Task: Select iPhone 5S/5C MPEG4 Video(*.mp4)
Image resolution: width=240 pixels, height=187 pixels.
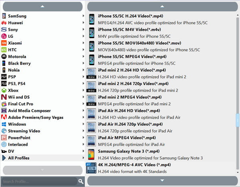Action: coord(161,60)
